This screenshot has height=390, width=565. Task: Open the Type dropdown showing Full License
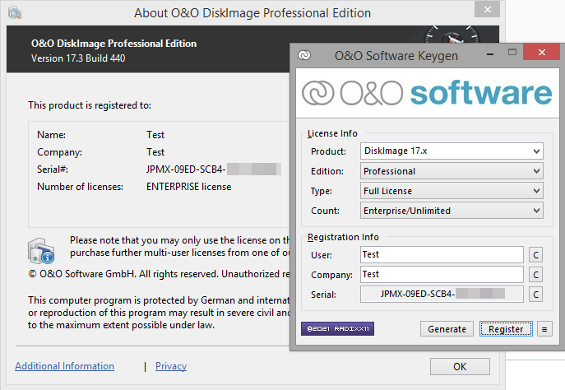[x=452, y=191]
